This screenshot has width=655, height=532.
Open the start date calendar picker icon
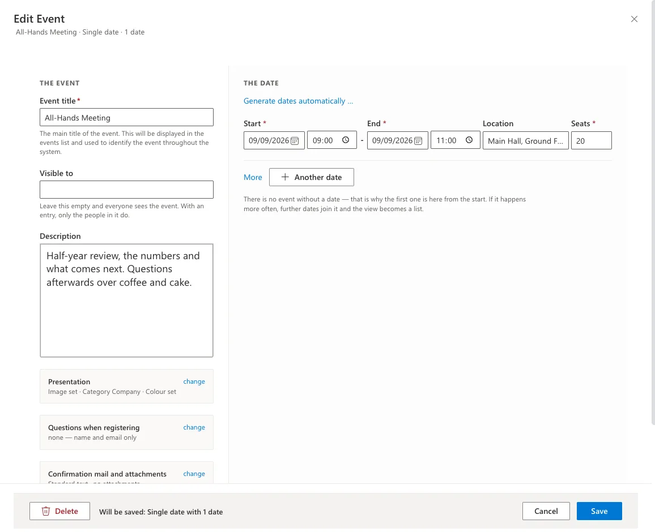coord(295,140)
